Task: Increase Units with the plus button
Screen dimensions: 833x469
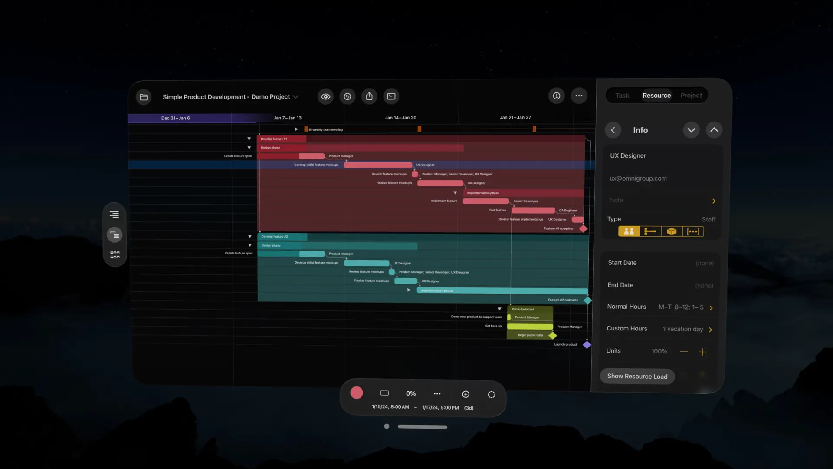Action: tap(703, 352)
